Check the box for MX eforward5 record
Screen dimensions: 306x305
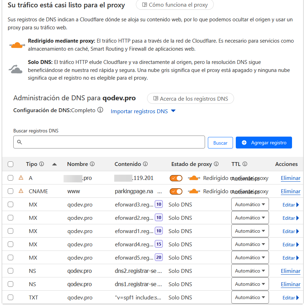pyautogui.click(x=10, y=257)
